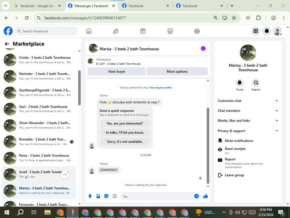Open a new browser tab
Screen dimensions: 290x218
(232, 6)
